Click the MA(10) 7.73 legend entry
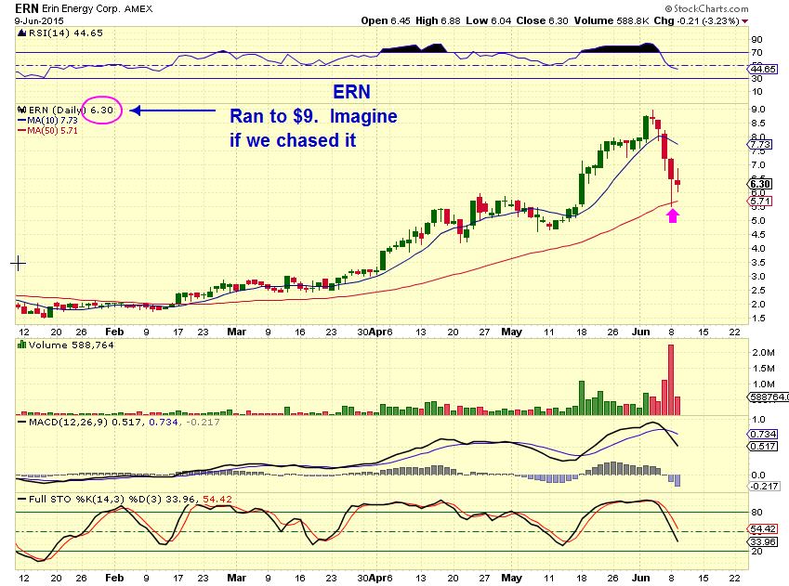The image size is (789, 586). pos(52,120)
